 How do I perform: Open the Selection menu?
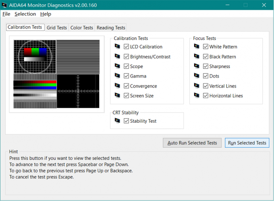pos(25,14)
